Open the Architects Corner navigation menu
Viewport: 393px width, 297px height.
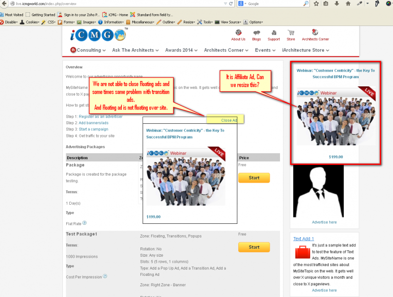(x=226, y=50)
